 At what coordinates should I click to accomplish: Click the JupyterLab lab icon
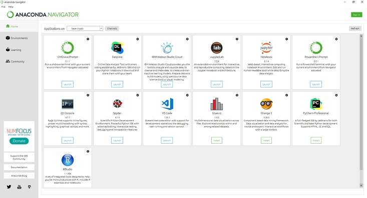point(217,47)
